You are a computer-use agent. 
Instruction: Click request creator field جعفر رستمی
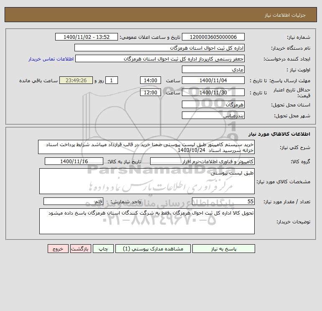pyautogui.click(x=160, y=58)
